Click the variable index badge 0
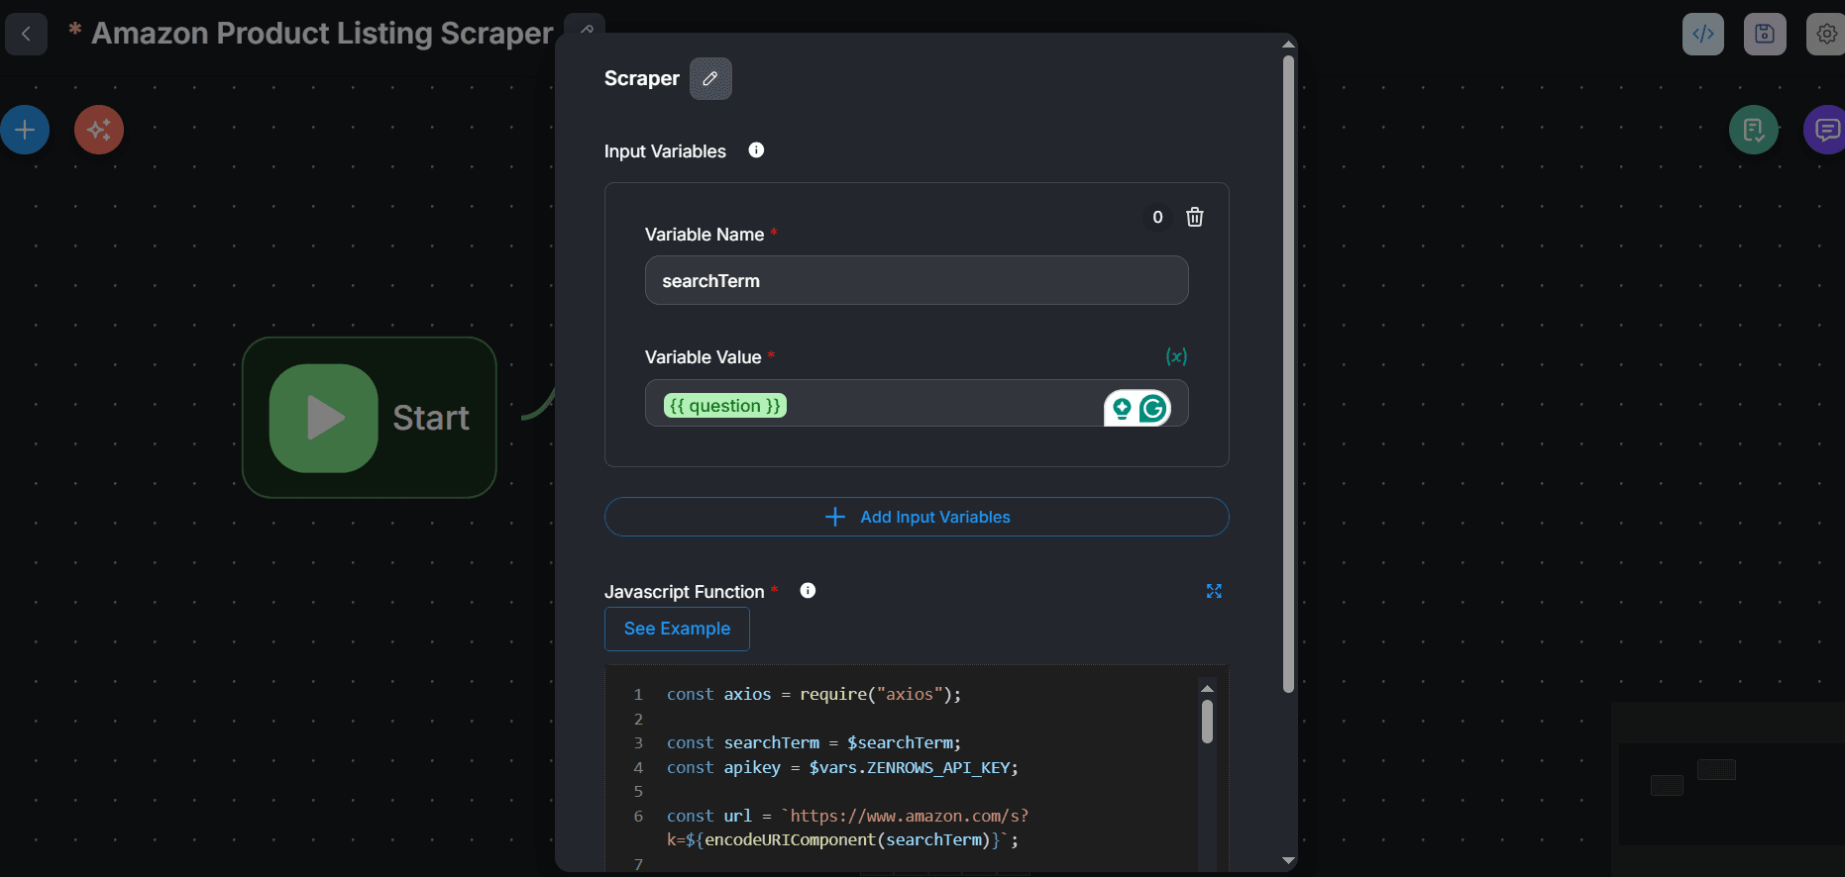Screen dimensions: 1845x877 click(x=1157, y=217)
